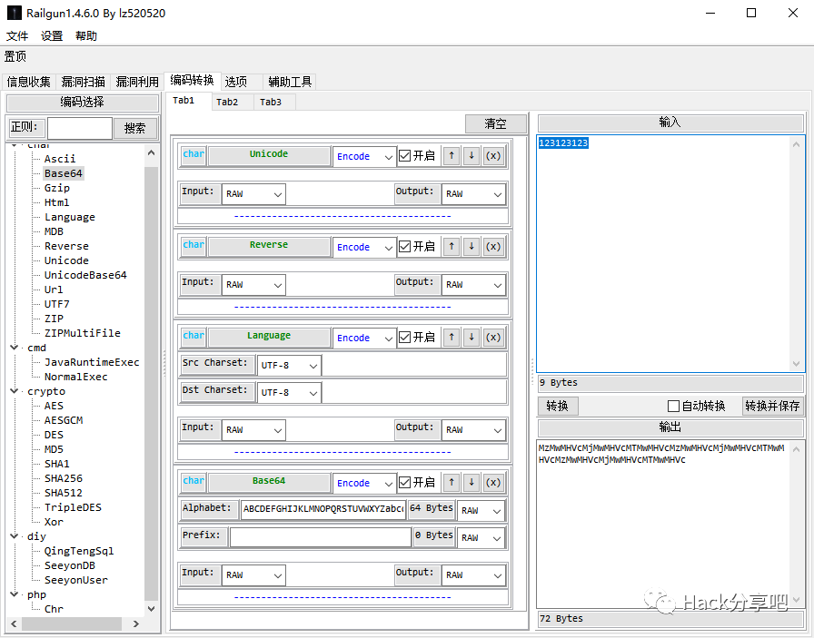Screen dimensions: 814x638
Task: Open the Language Encode mode dropdown
Action: [364, 338]
